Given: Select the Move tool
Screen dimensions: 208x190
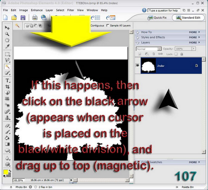Looking at the screenshot, I should pos(7,28).
